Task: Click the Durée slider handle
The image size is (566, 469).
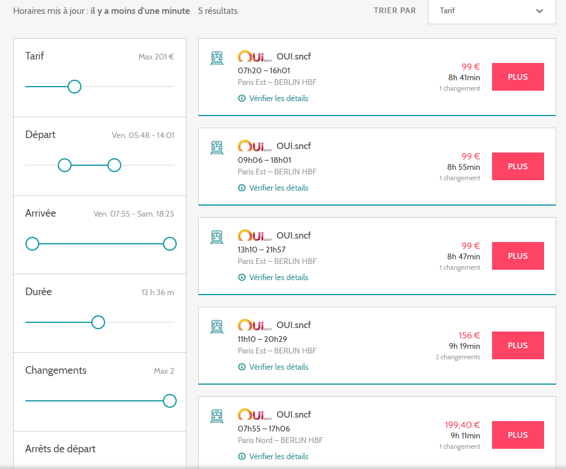Action: (98, 322)
